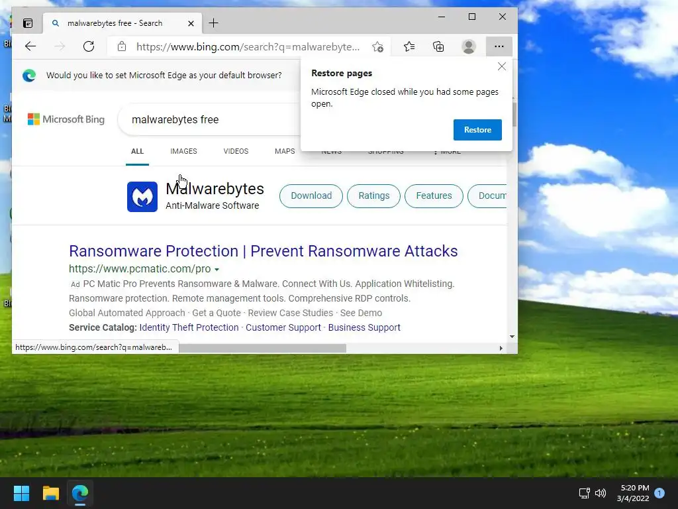
Task: Click the Download pill button
Action: point(311,196)
